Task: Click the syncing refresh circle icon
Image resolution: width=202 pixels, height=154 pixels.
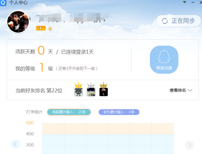Action: pos(165,21)
